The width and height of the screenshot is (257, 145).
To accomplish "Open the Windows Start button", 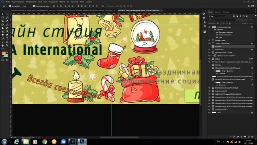I will (4, 141).
